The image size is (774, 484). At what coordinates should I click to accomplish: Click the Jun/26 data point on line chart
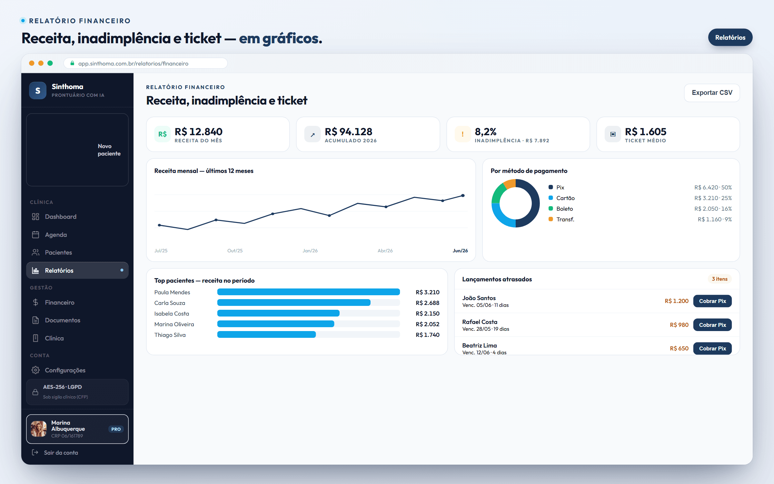pos(463,196)
